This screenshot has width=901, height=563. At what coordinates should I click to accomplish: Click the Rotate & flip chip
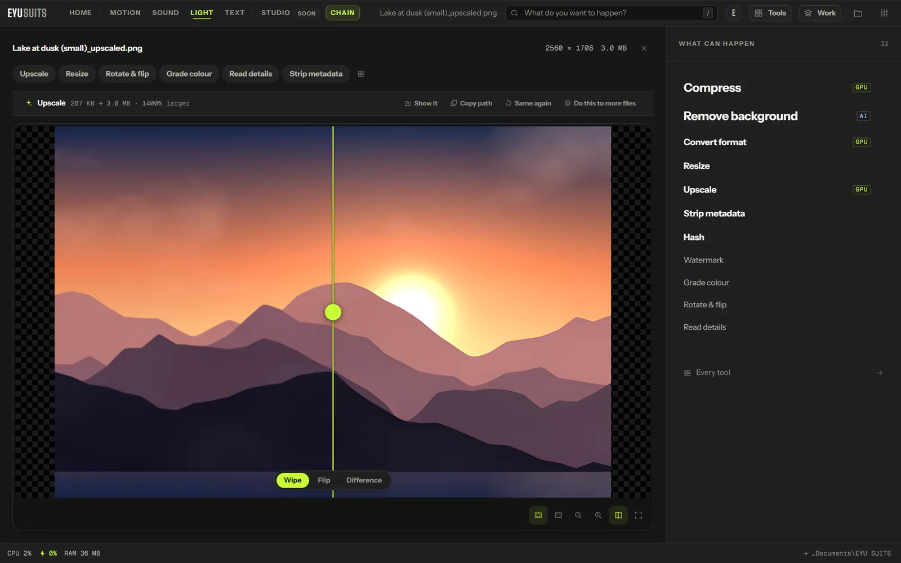pyautogui.click(x=127, y=74)
